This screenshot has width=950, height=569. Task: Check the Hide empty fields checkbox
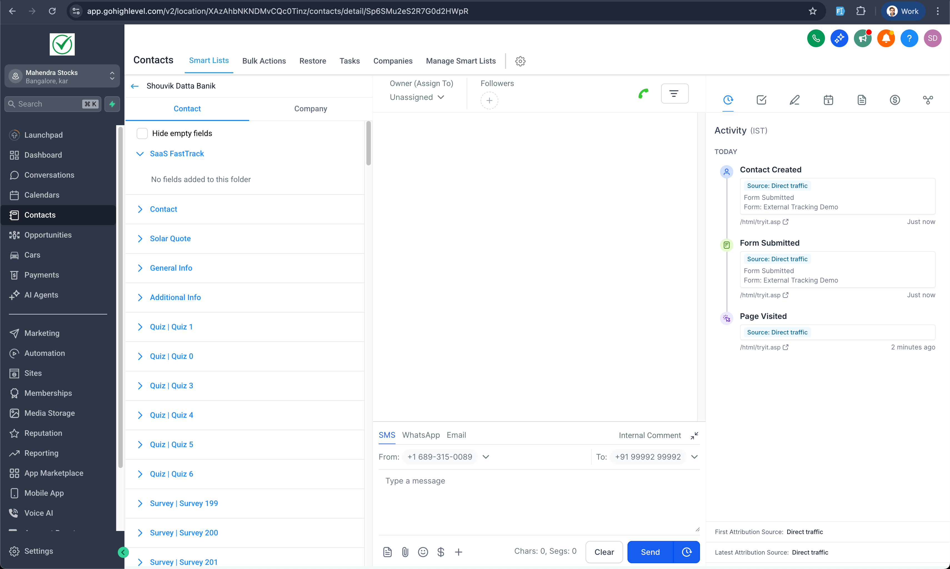click(x=142, y=134)
